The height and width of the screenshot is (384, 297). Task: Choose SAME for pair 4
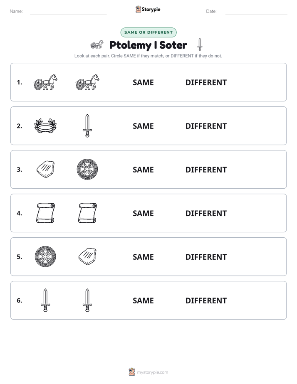143,213
